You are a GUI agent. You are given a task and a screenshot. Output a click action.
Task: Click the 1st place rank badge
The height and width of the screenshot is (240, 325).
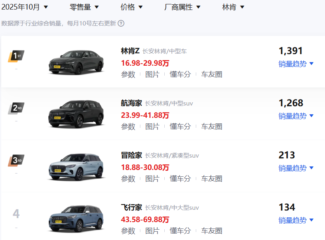point(16,56)
